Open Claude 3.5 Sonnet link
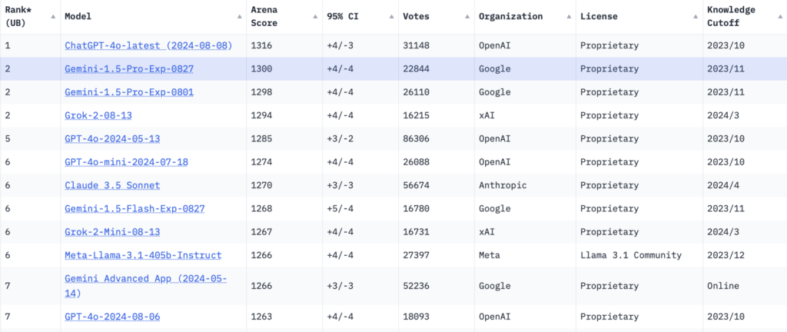Viewport: 787px width, 332px height. [112, 185]
